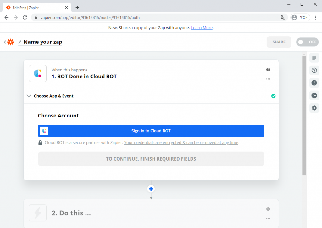Open the settings gear icon in sidebar
Screen dimensions: 322x228
[314, 108]
